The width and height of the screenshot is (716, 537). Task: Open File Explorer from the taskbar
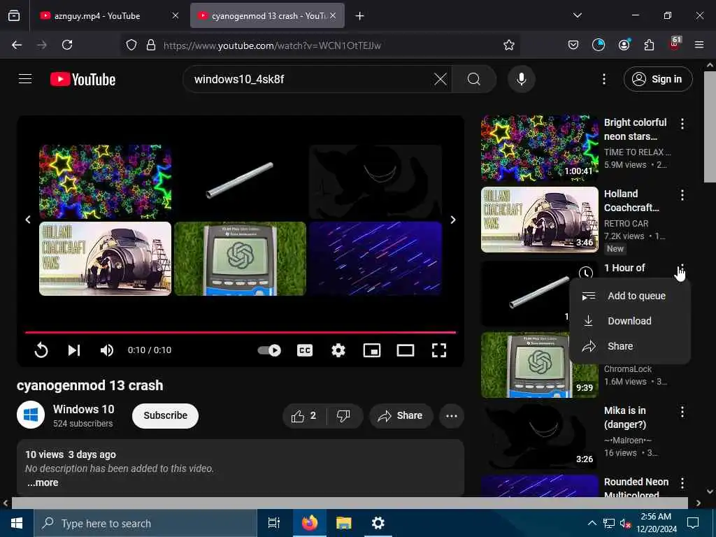click(343, 523)
